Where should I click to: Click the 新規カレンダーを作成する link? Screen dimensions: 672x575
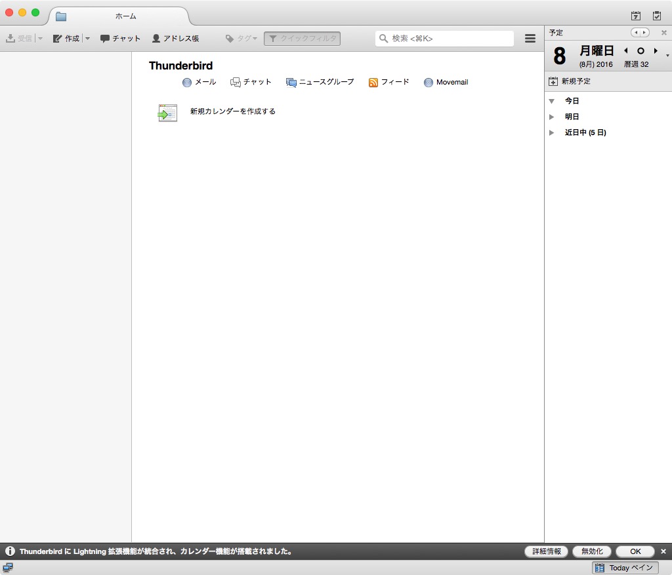click(233, 111)
